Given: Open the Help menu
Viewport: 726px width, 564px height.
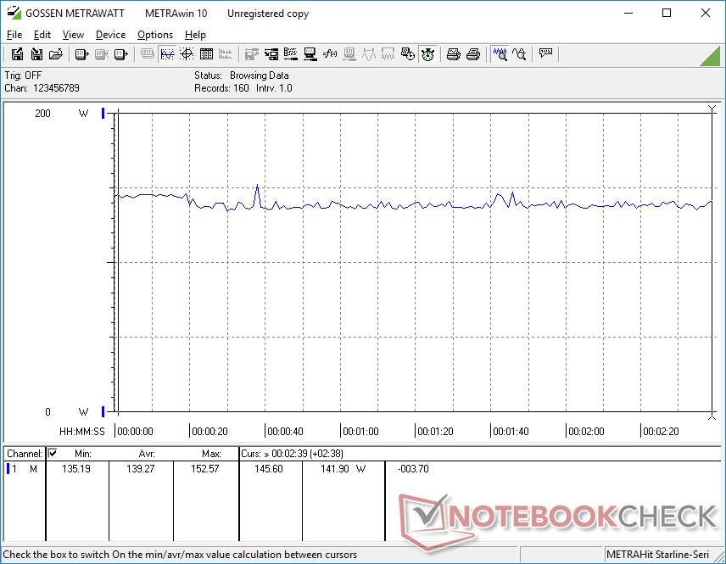Looking at the screenshot, I should [195, 35].
